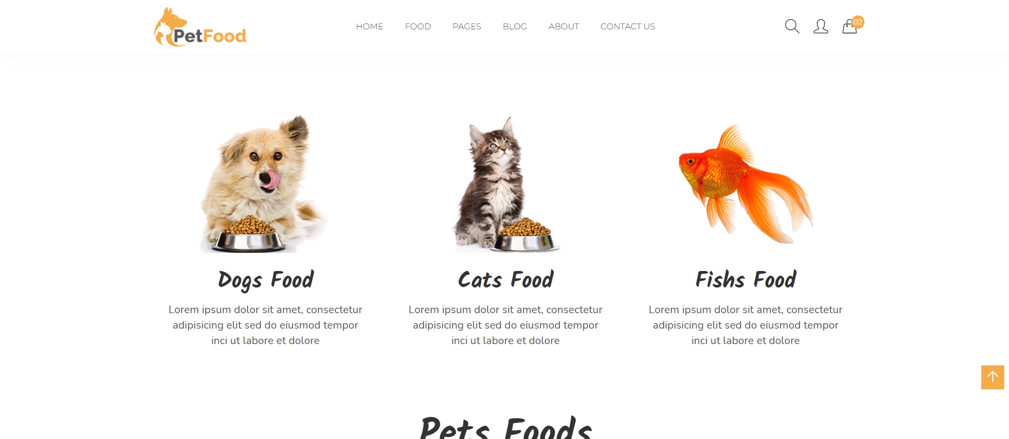The width and height of the screenshot is (1009, 439).
Task: Open the HOME menu item
Action: (370, 26)
